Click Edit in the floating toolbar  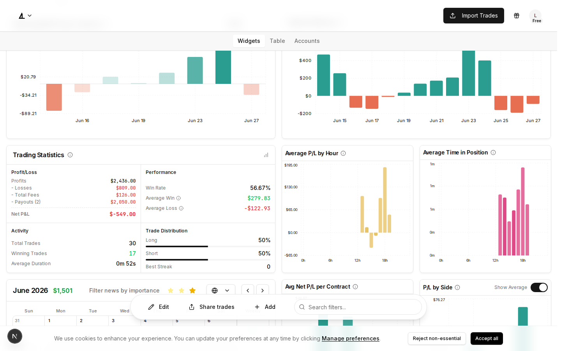click(159, 307)
